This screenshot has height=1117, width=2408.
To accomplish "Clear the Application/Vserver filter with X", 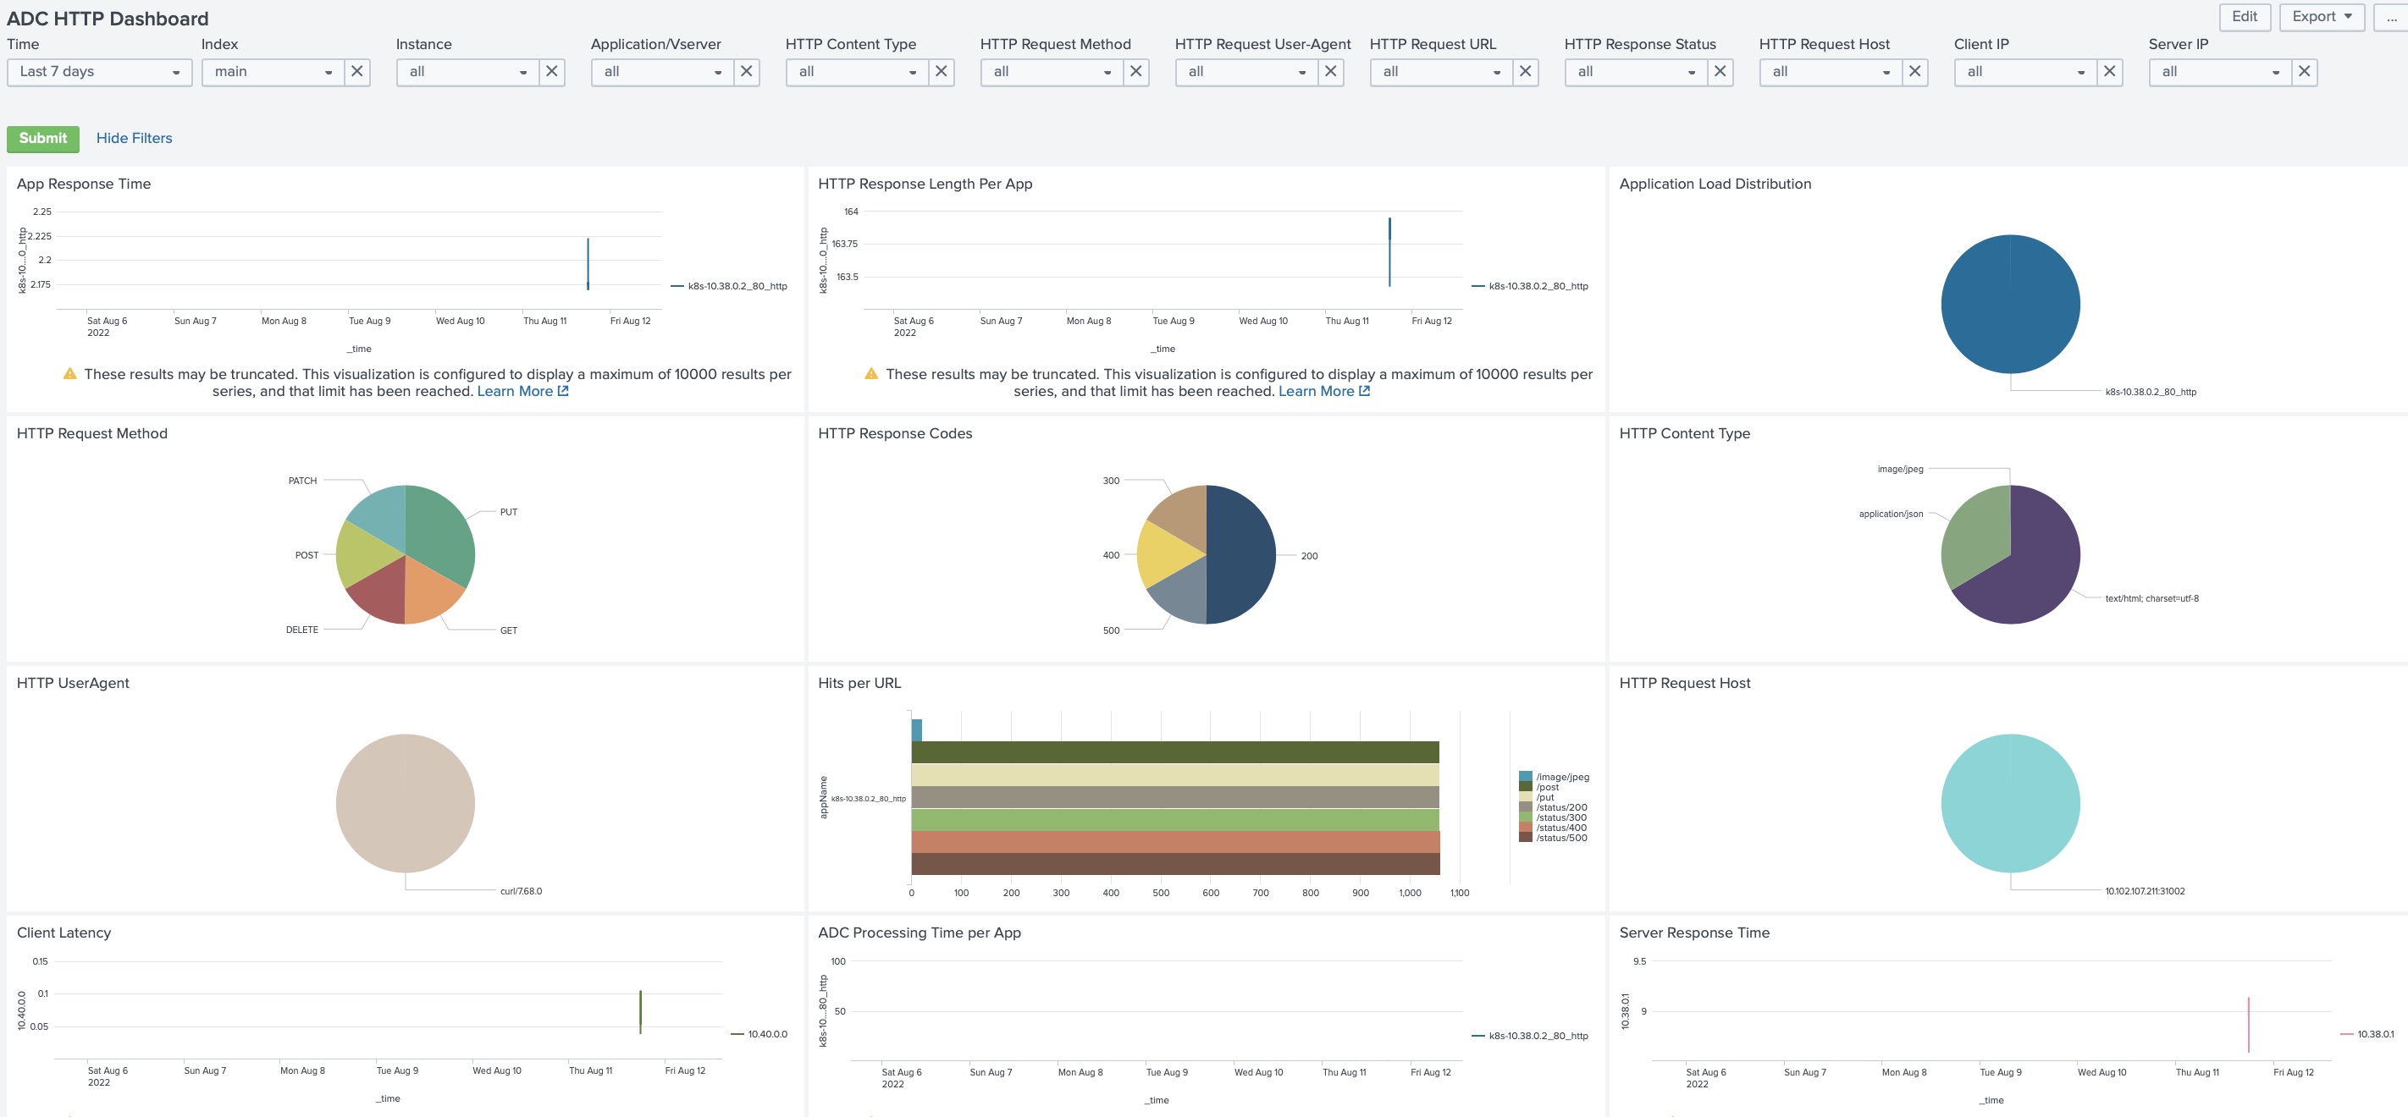I will (746, 72).
